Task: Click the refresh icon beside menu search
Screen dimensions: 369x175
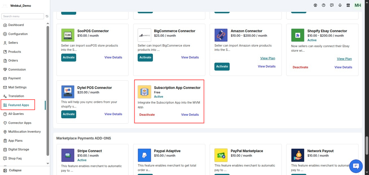Action: pyautogui.click(x=47, y=16)
